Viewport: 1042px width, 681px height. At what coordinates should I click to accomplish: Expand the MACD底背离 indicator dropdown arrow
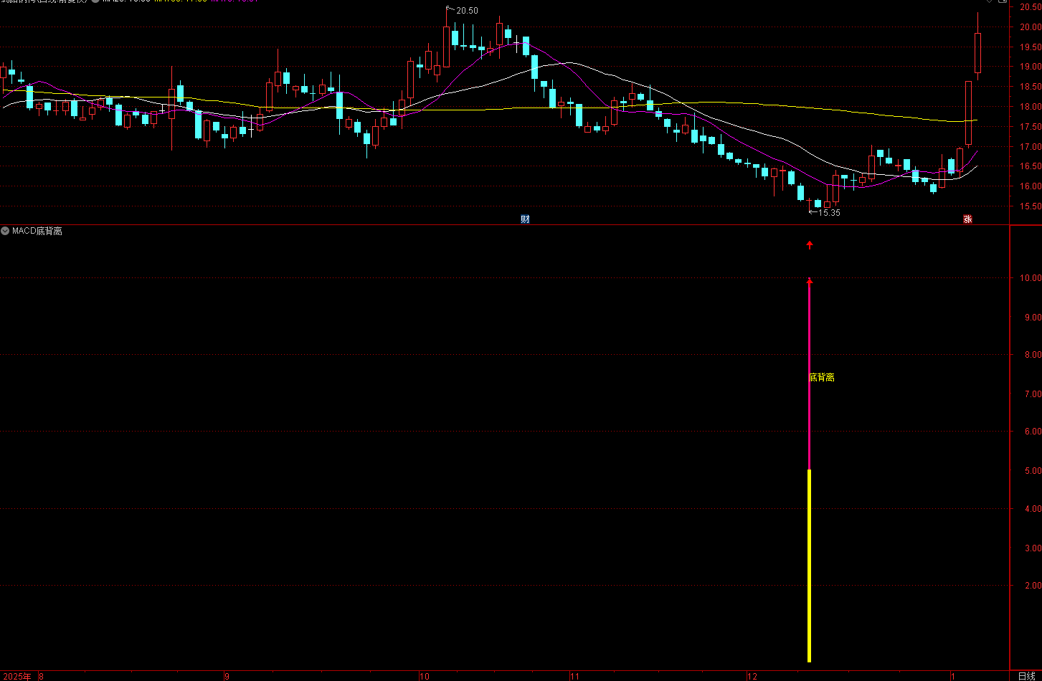[x=5, y=231]
